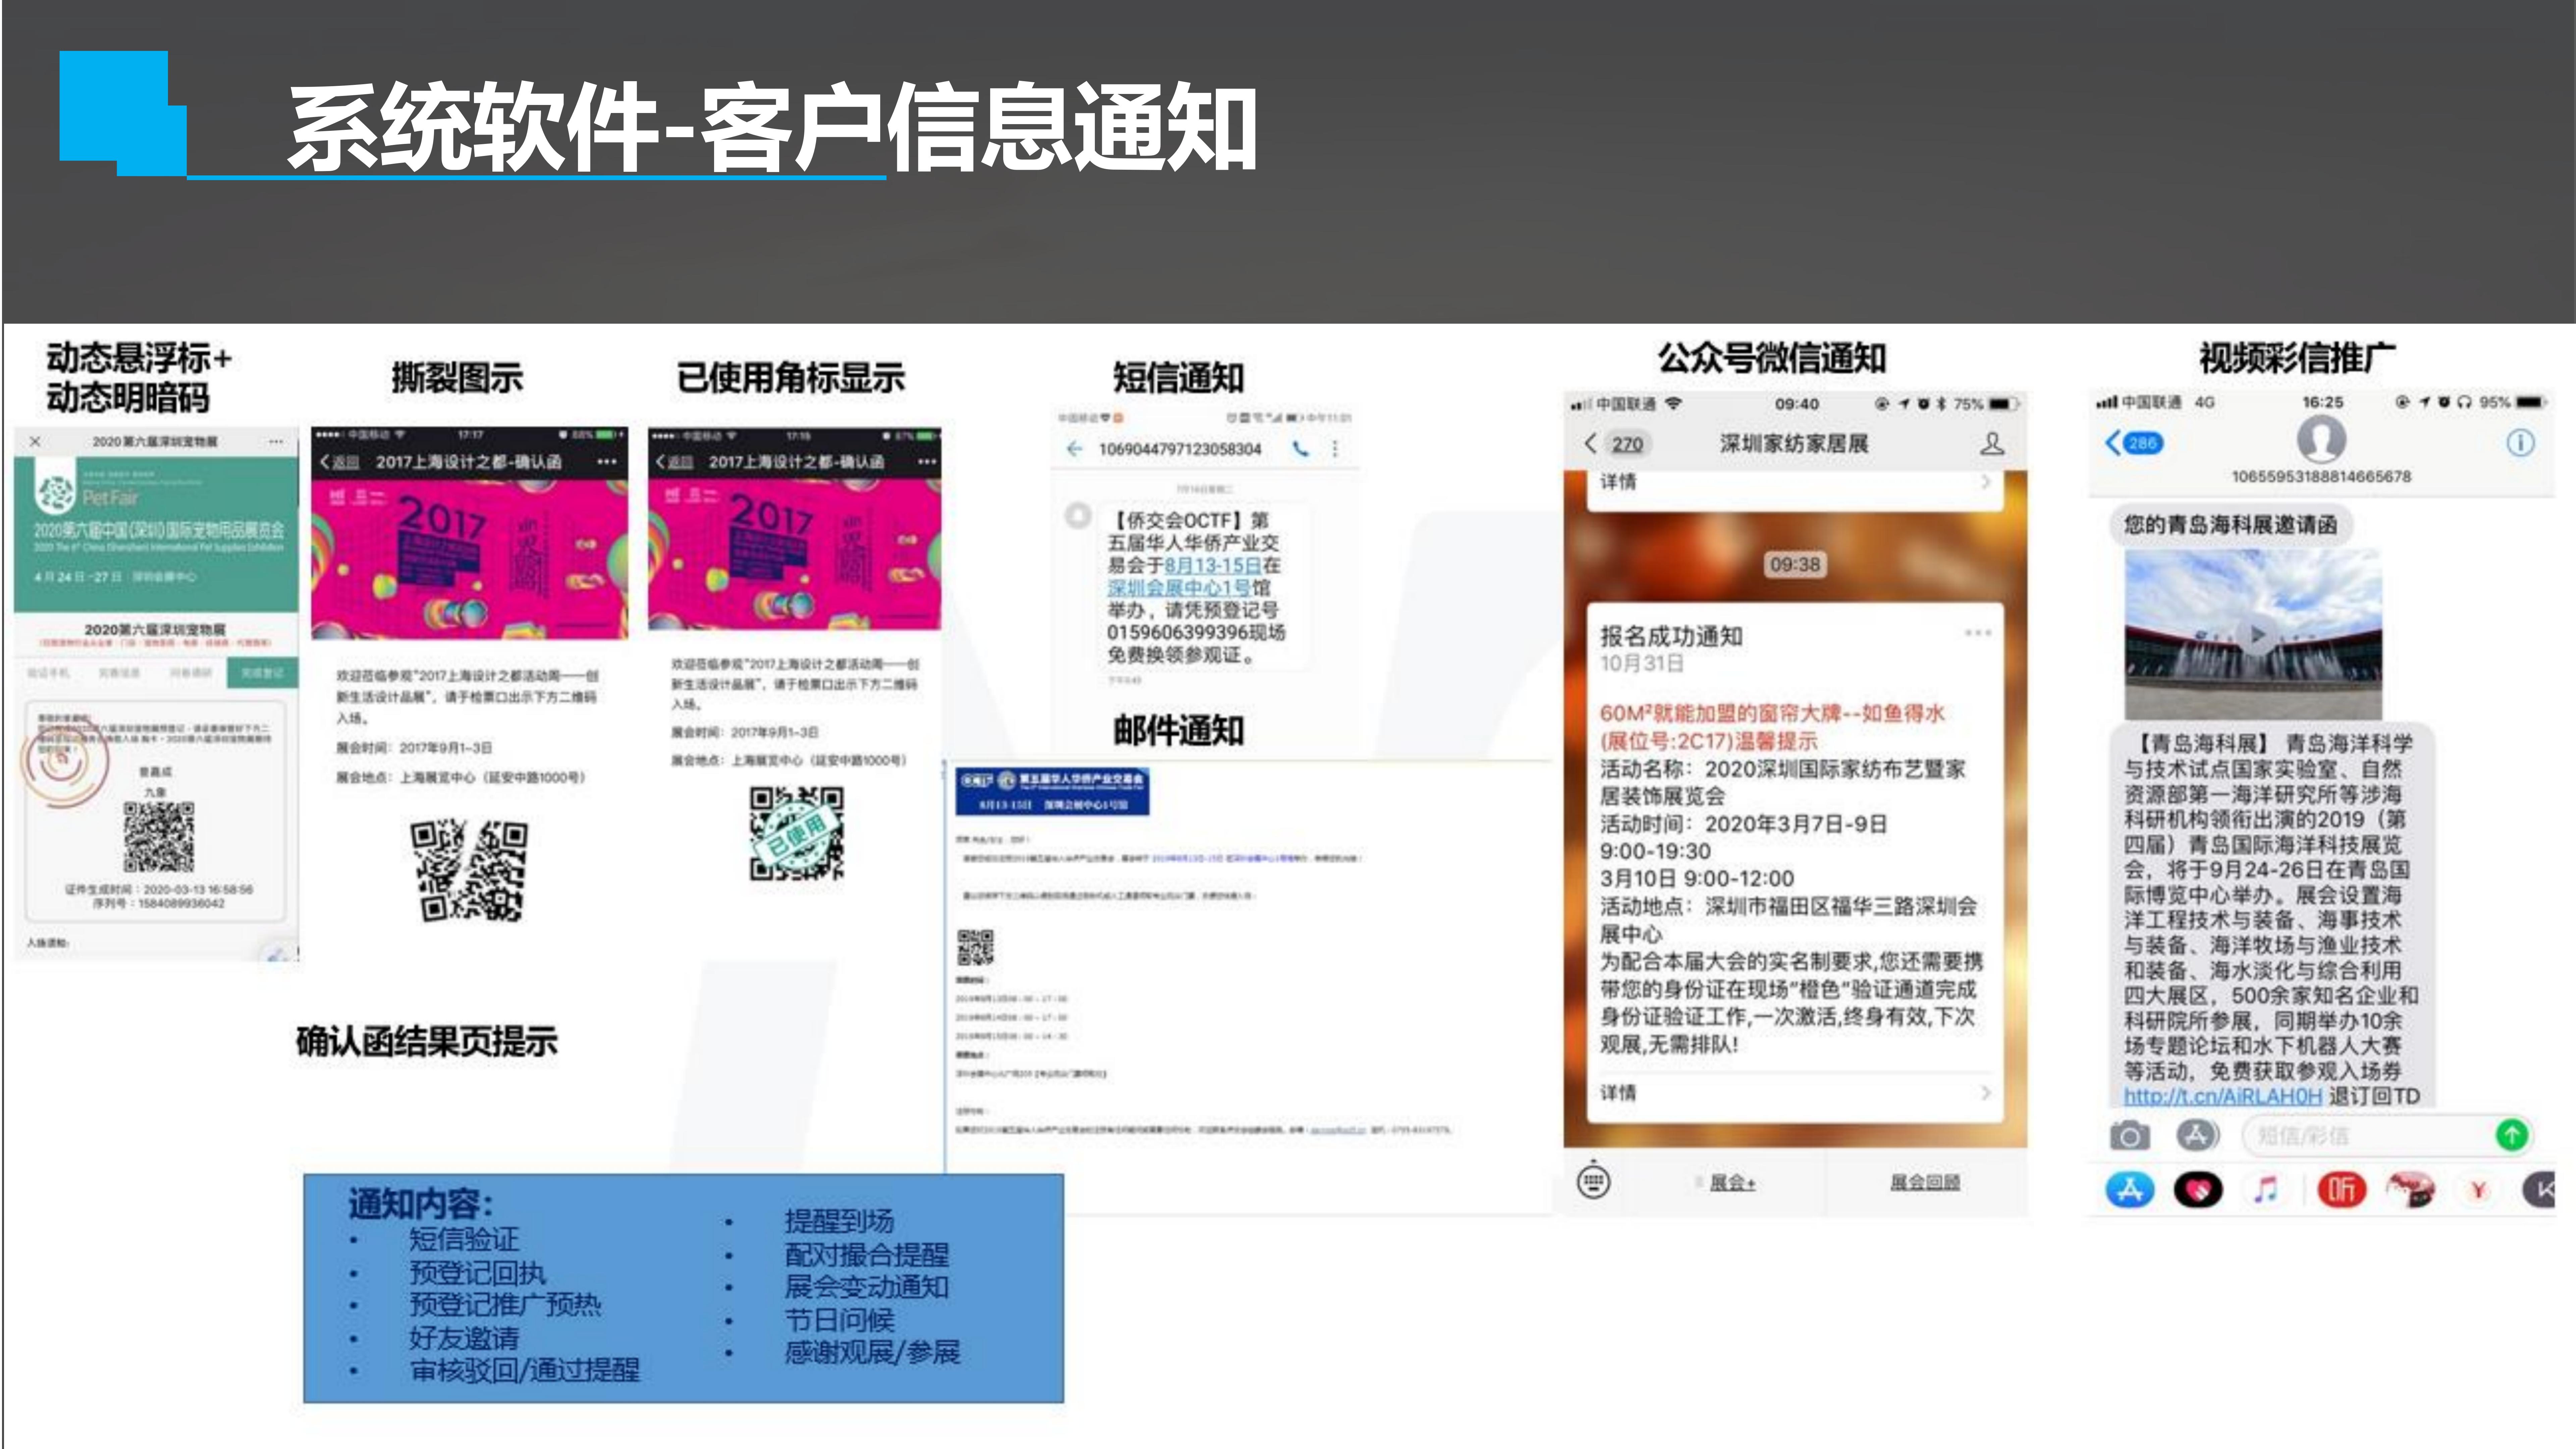Image resolution: width=2576 pixels, height=1449 pixels.
Task: Click the 节日问候 bullet item
Action: coord(839,1320)
